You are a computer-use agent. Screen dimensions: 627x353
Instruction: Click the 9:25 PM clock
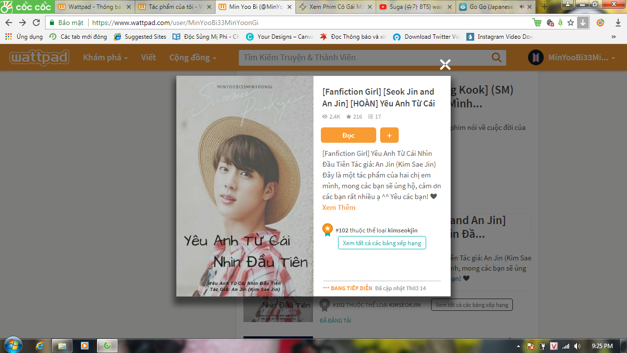click(x=602, y=346)
